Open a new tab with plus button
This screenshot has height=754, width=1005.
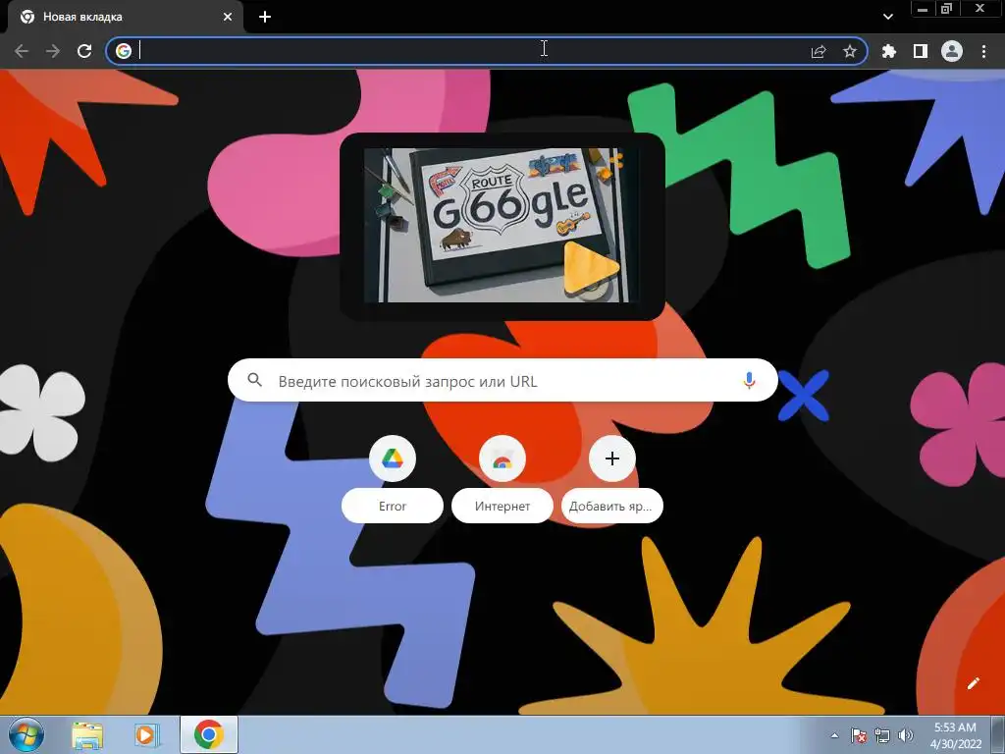pyautogui.click(x=265, y=17)
